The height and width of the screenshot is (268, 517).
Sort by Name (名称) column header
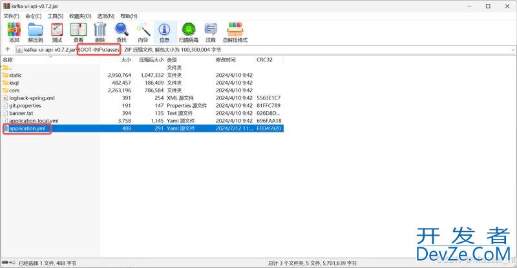(8, 59)
